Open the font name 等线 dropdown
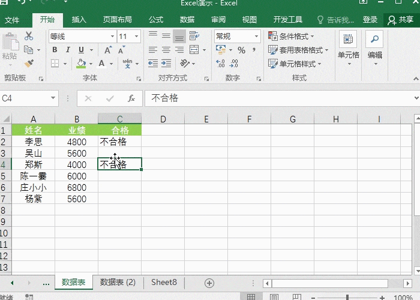420x300 pixels. point(112,37)
